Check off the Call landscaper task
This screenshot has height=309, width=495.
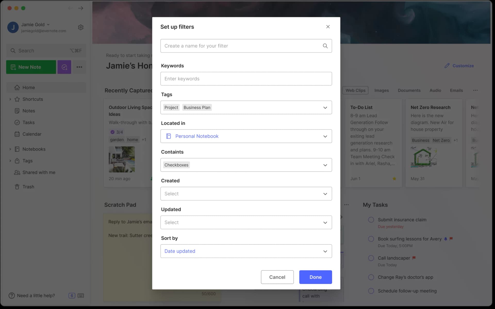click(x=371, y=258)
